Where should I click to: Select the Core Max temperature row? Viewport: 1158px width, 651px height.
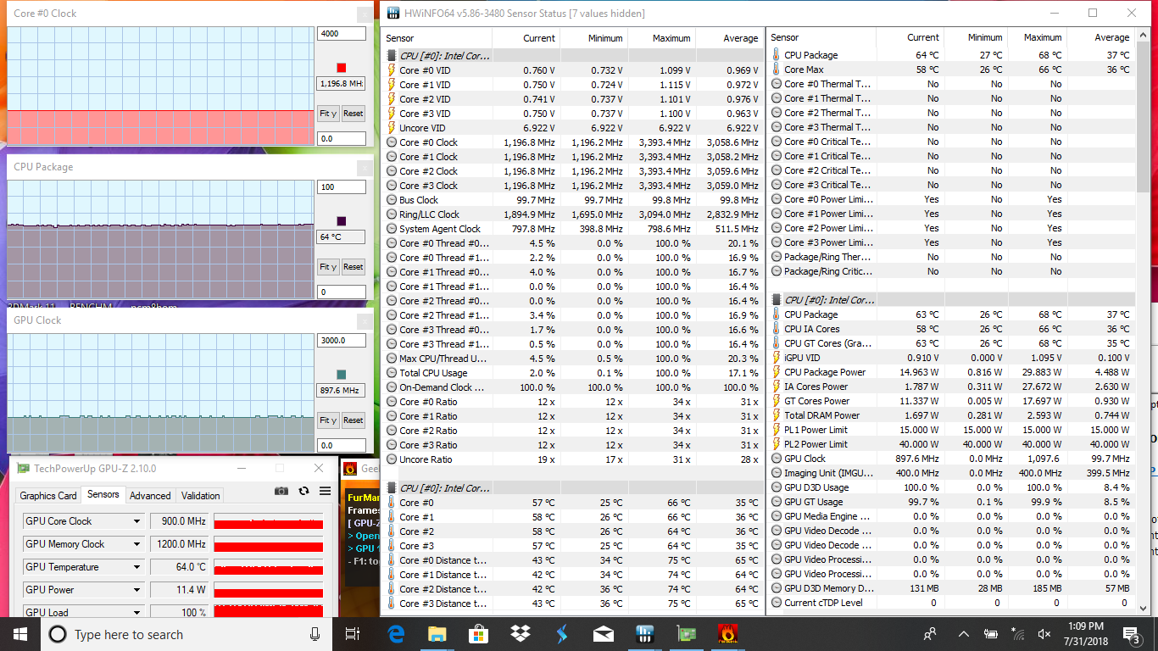point(952,70)
